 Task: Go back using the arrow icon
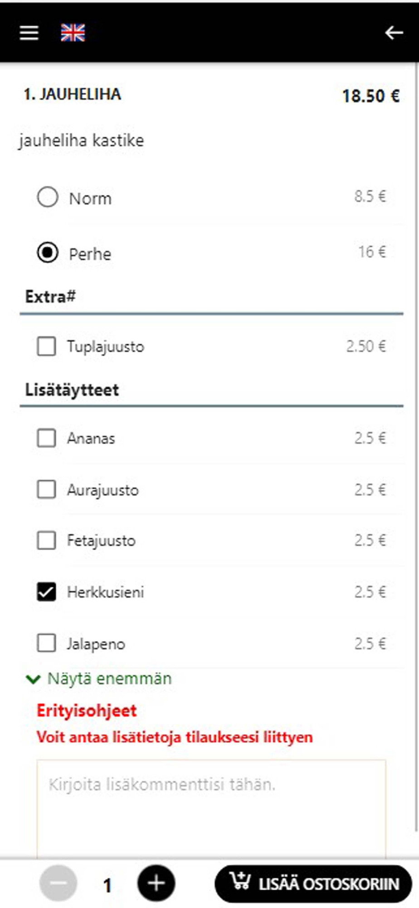(x=394, y=33)
